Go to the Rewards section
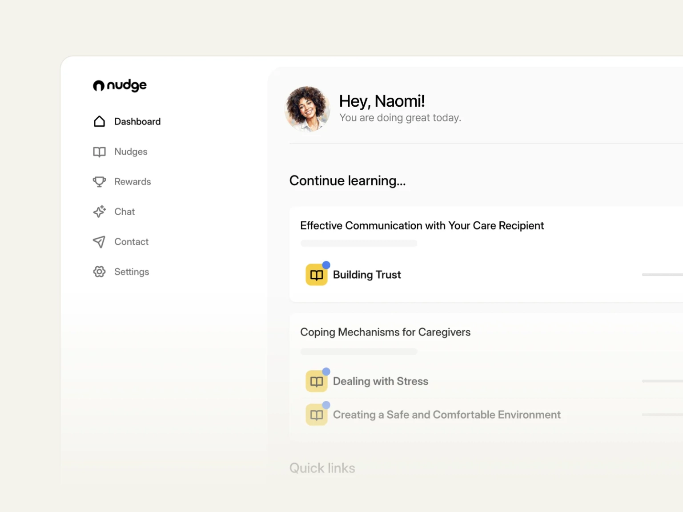 133,182
